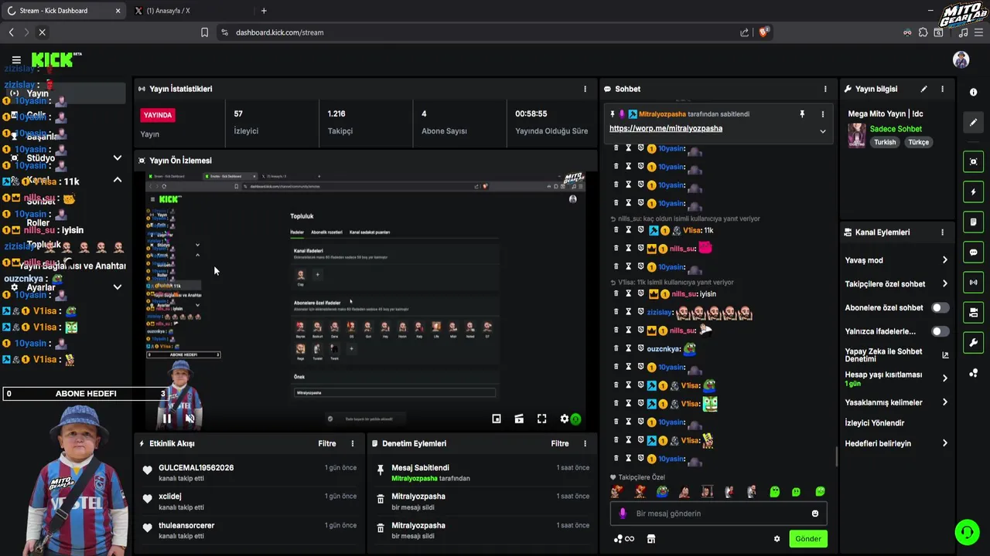This screenshot has width=990, height=556.
Task: Click the chat panel scrollbar thumb
Action: [x=836, y=457]
